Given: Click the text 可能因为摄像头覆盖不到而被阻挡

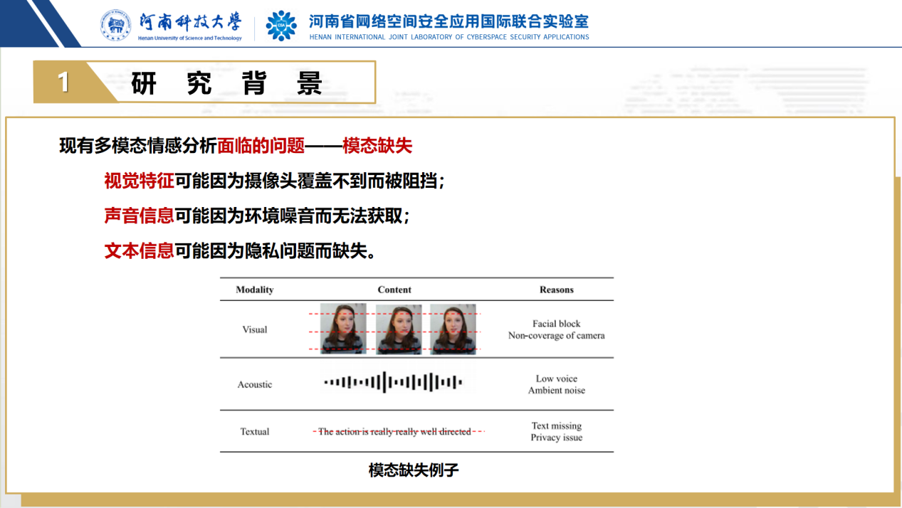Looking at the screenshot, I should click(x=305, y=181).
